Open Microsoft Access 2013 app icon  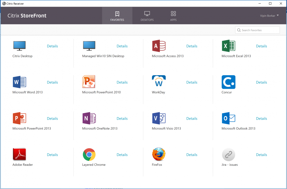pos(159,46)
